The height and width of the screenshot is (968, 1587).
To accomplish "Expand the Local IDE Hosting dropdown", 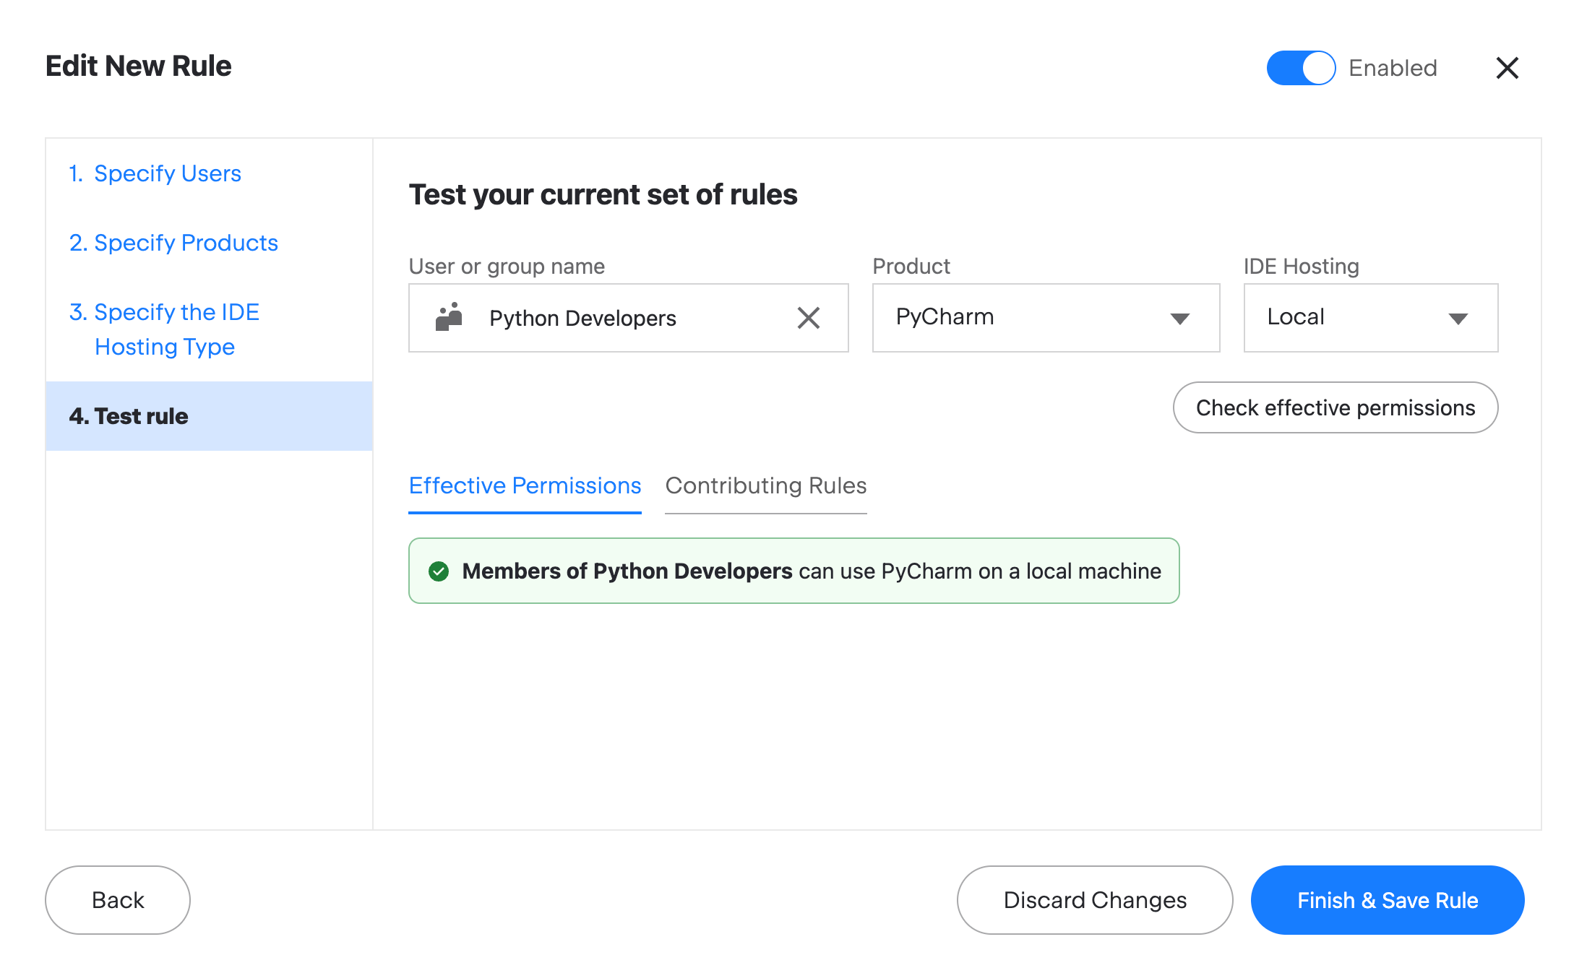I will [1370, 318].
